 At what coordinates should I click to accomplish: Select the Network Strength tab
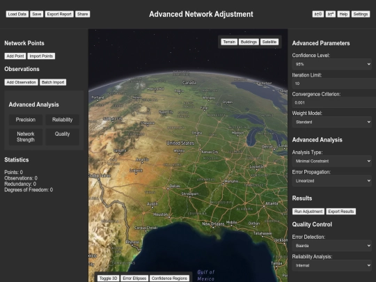point(26,136)
